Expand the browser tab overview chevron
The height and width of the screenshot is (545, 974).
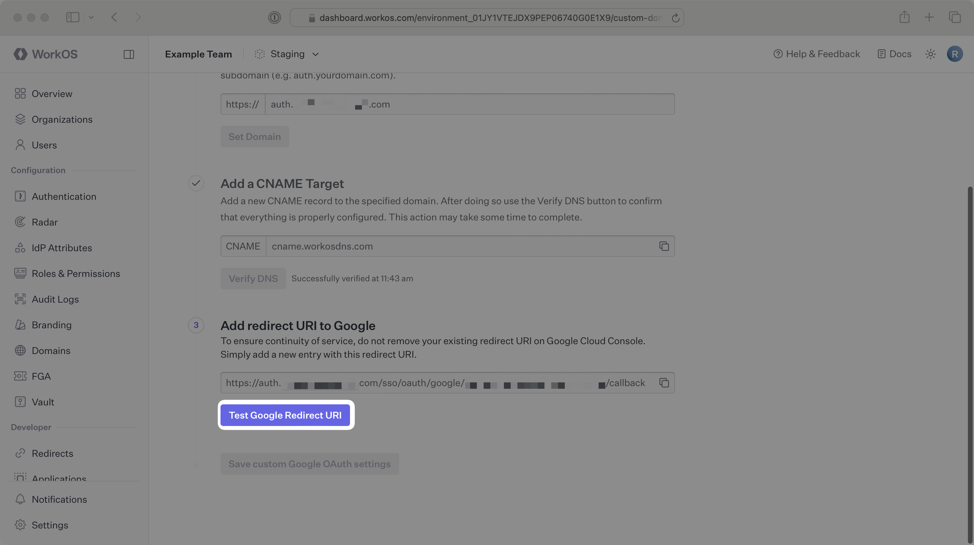(91, 17)
